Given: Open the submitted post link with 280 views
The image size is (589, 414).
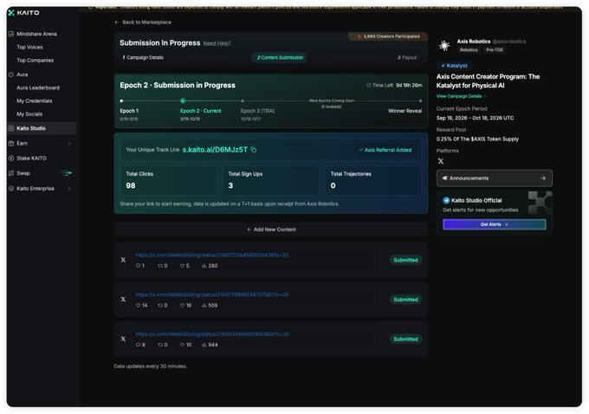Looking at the screenshot, I should click(212, 255).
